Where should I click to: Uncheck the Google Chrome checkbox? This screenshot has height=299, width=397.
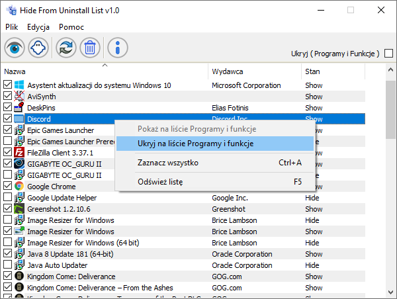point(7,186)
